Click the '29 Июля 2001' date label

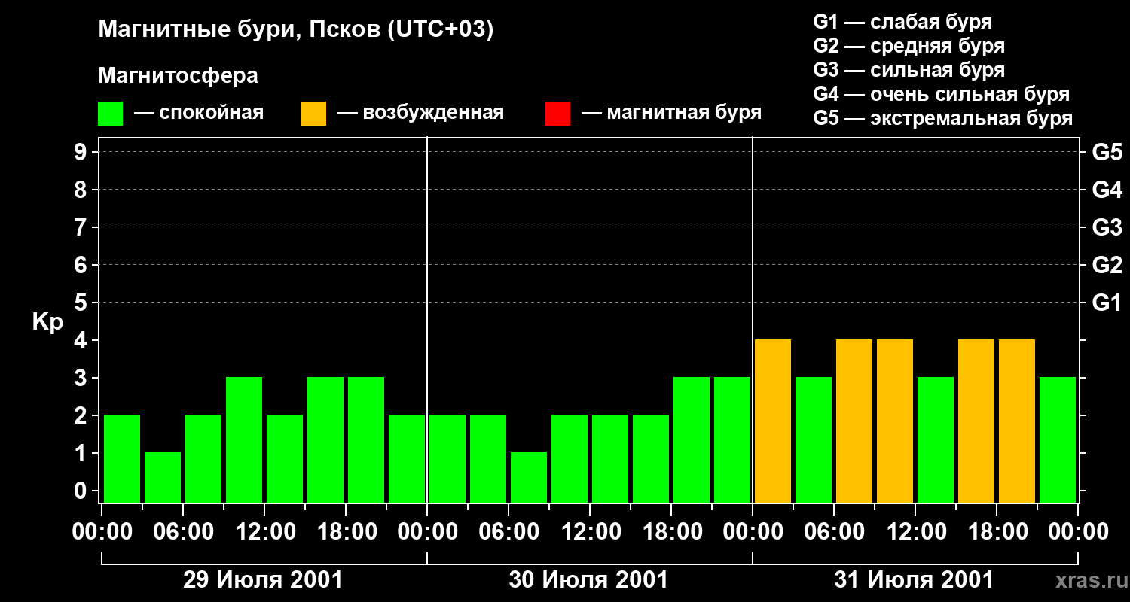[263, 580]
